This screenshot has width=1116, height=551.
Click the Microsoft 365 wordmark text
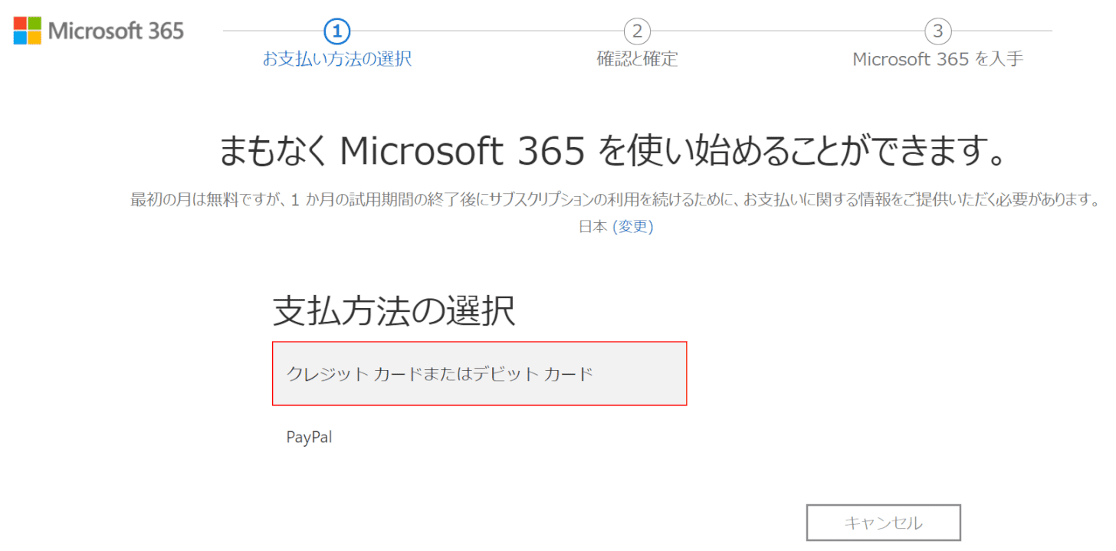click(116, 31)
